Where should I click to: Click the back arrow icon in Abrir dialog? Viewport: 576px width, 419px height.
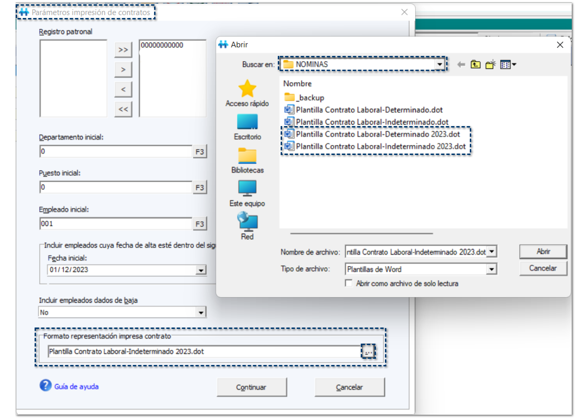pyautogui.click(x=461, y=64)
